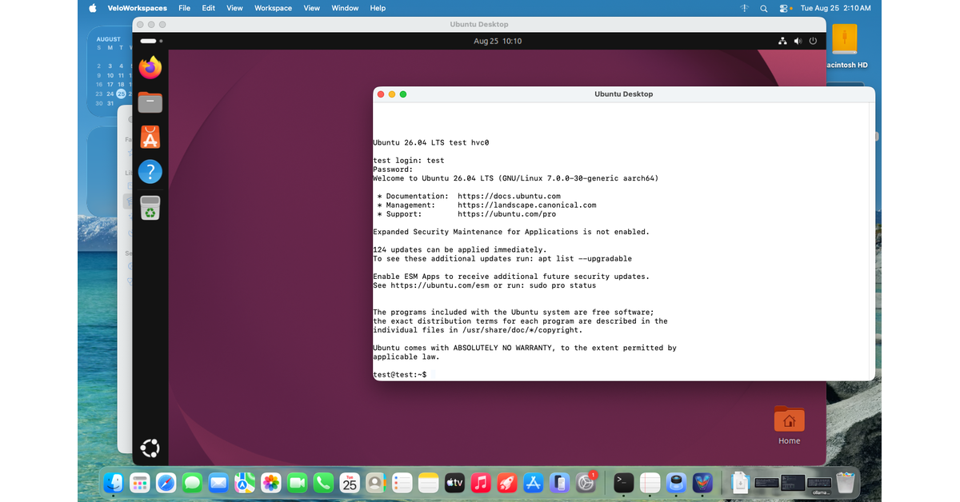Open Mail in the Dock

[x=218, y=482]
